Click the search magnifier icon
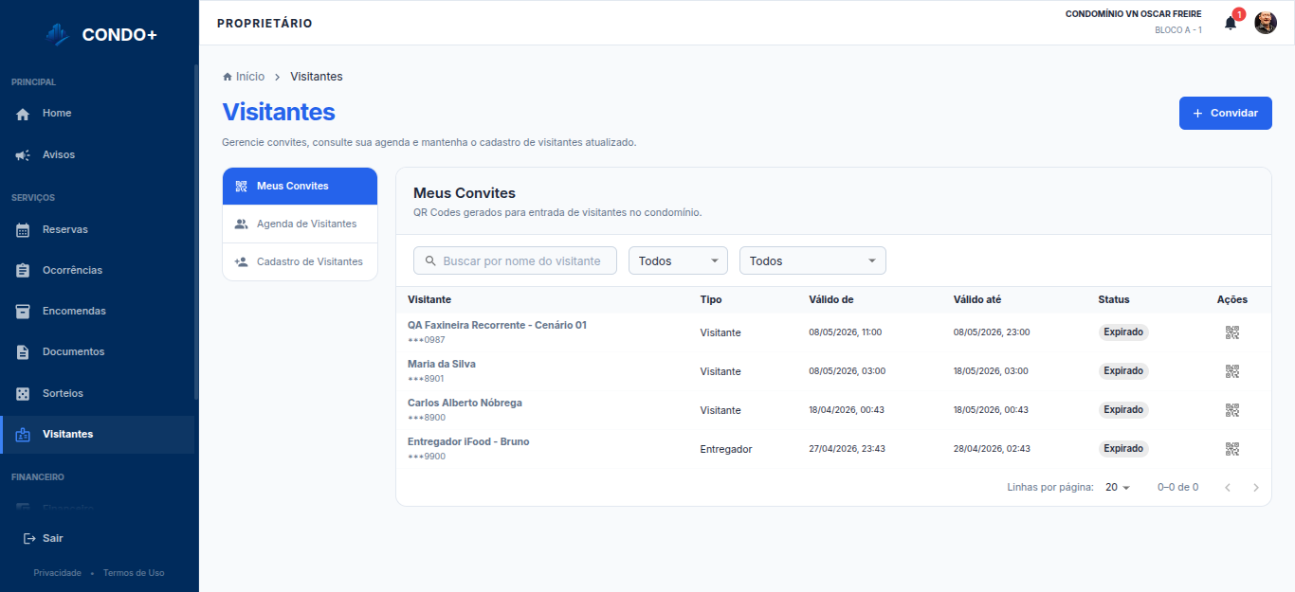 tap(430, 261)
